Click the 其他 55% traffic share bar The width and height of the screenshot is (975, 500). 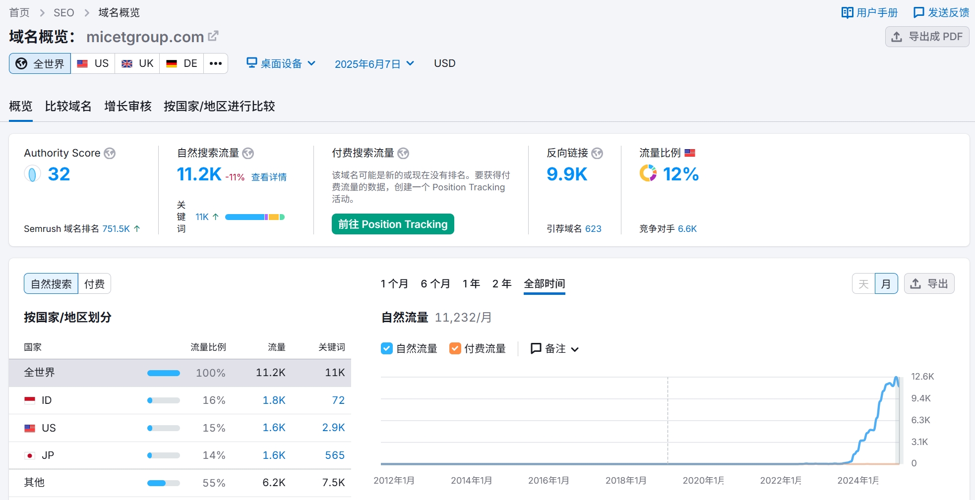(164, 483)
